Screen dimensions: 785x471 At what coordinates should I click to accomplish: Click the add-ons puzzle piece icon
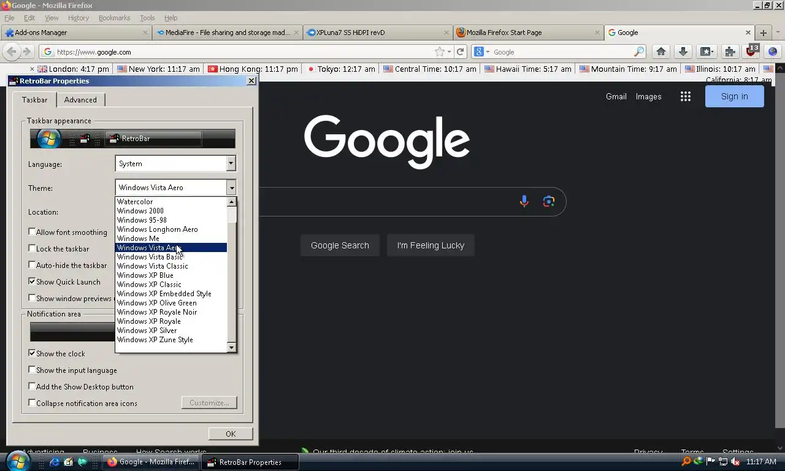coord(729,52)
